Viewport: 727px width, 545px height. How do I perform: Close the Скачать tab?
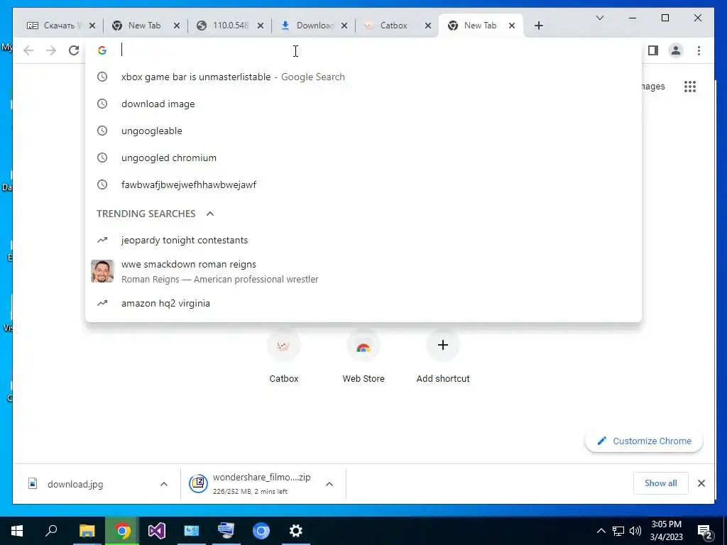(x=92, y=26)
